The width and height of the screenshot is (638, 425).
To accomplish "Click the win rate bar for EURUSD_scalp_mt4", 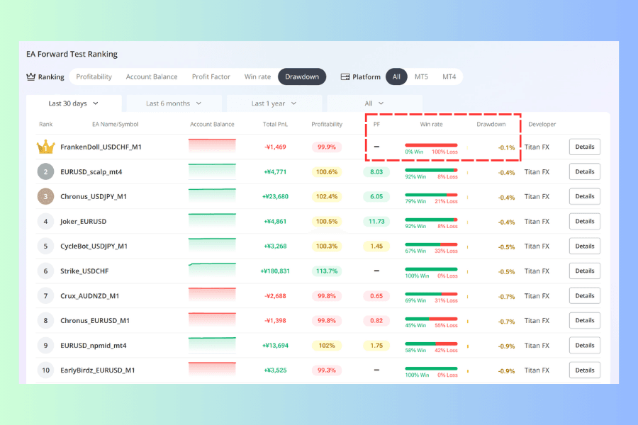I will click(431, 170).
